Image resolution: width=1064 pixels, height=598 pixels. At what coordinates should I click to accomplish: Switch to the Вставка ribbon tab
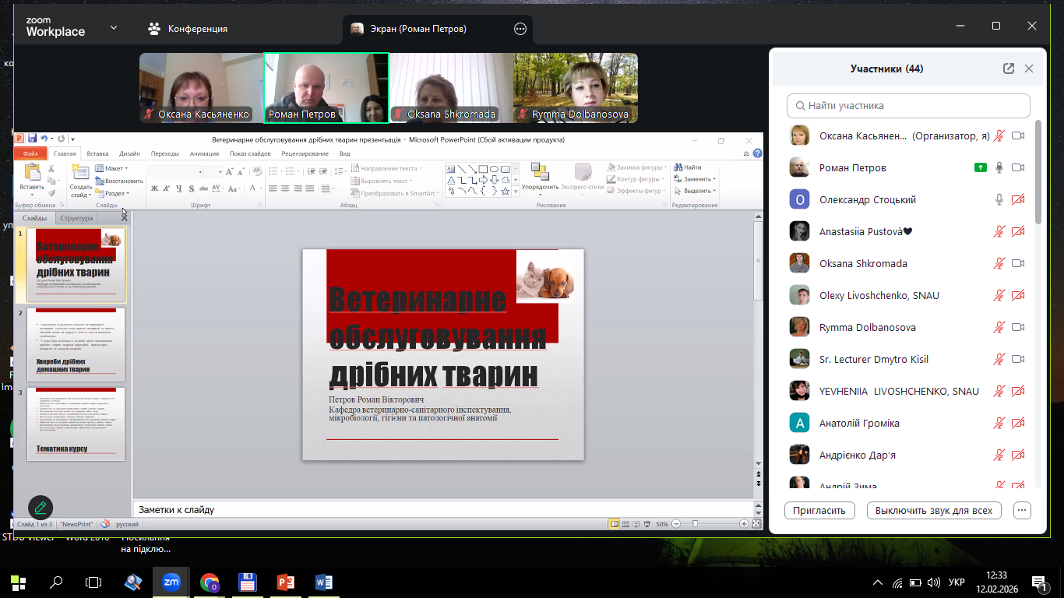pyautogui.click(x=97, y=153)
